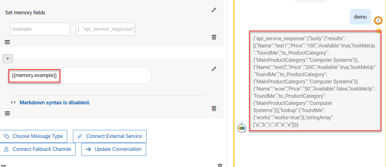Click the api_service_response value field
386x167 pixels.
point(105,29)
